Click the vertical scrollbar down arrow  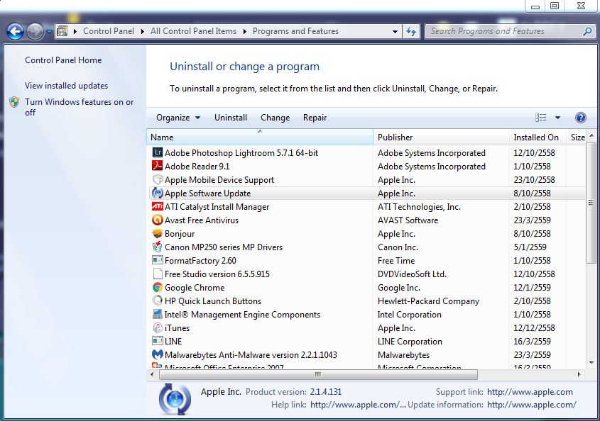pyautogui.click(x=591, y=363)
